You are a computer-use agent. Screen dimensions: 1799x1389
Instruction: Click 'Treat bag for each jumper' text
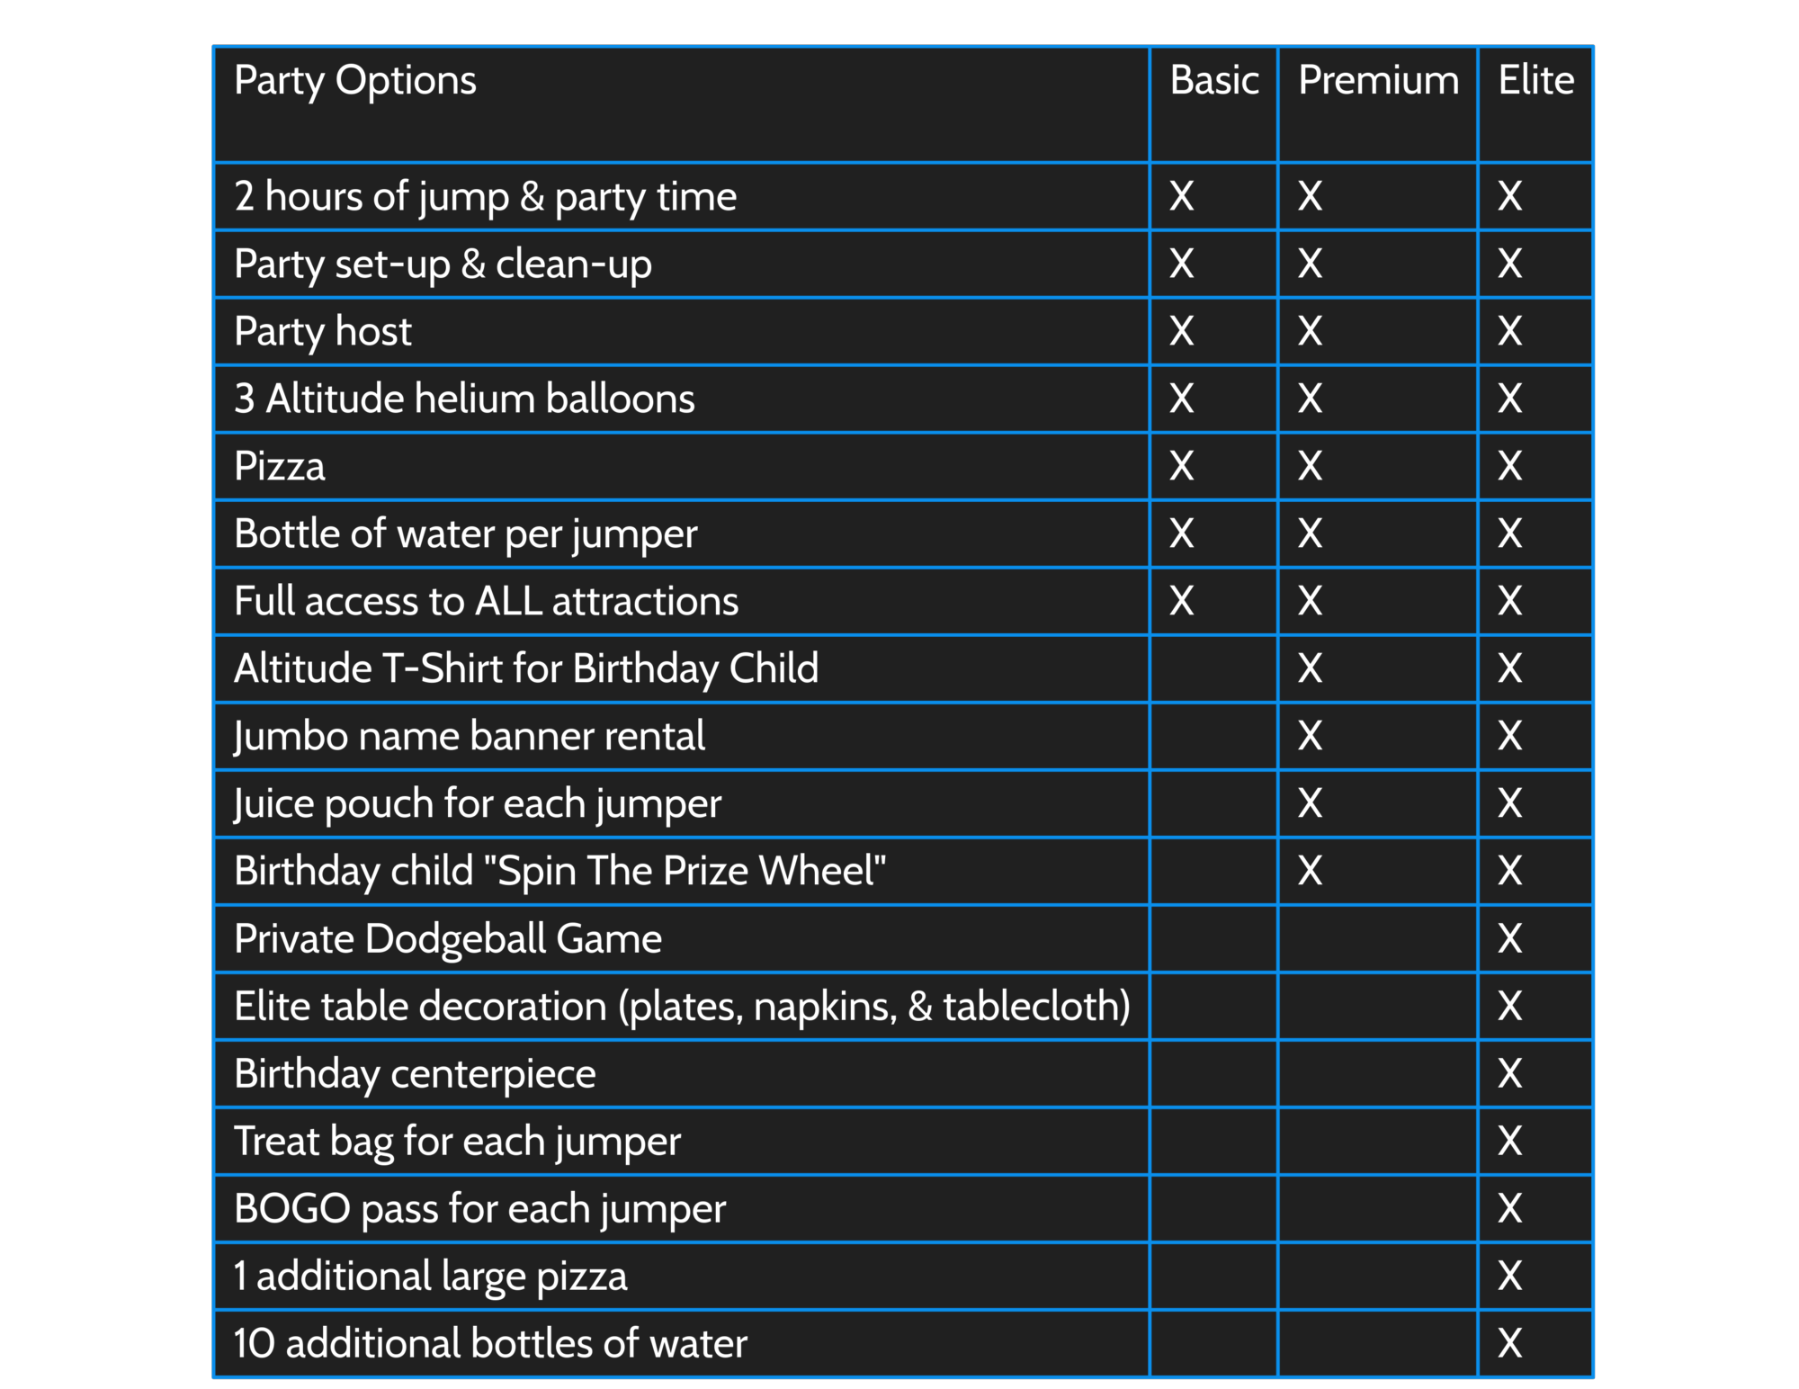(x=457, y=1142)
